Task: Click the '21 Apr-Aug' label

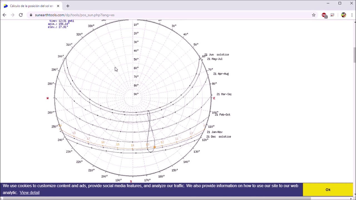Action: pos(221,74)
